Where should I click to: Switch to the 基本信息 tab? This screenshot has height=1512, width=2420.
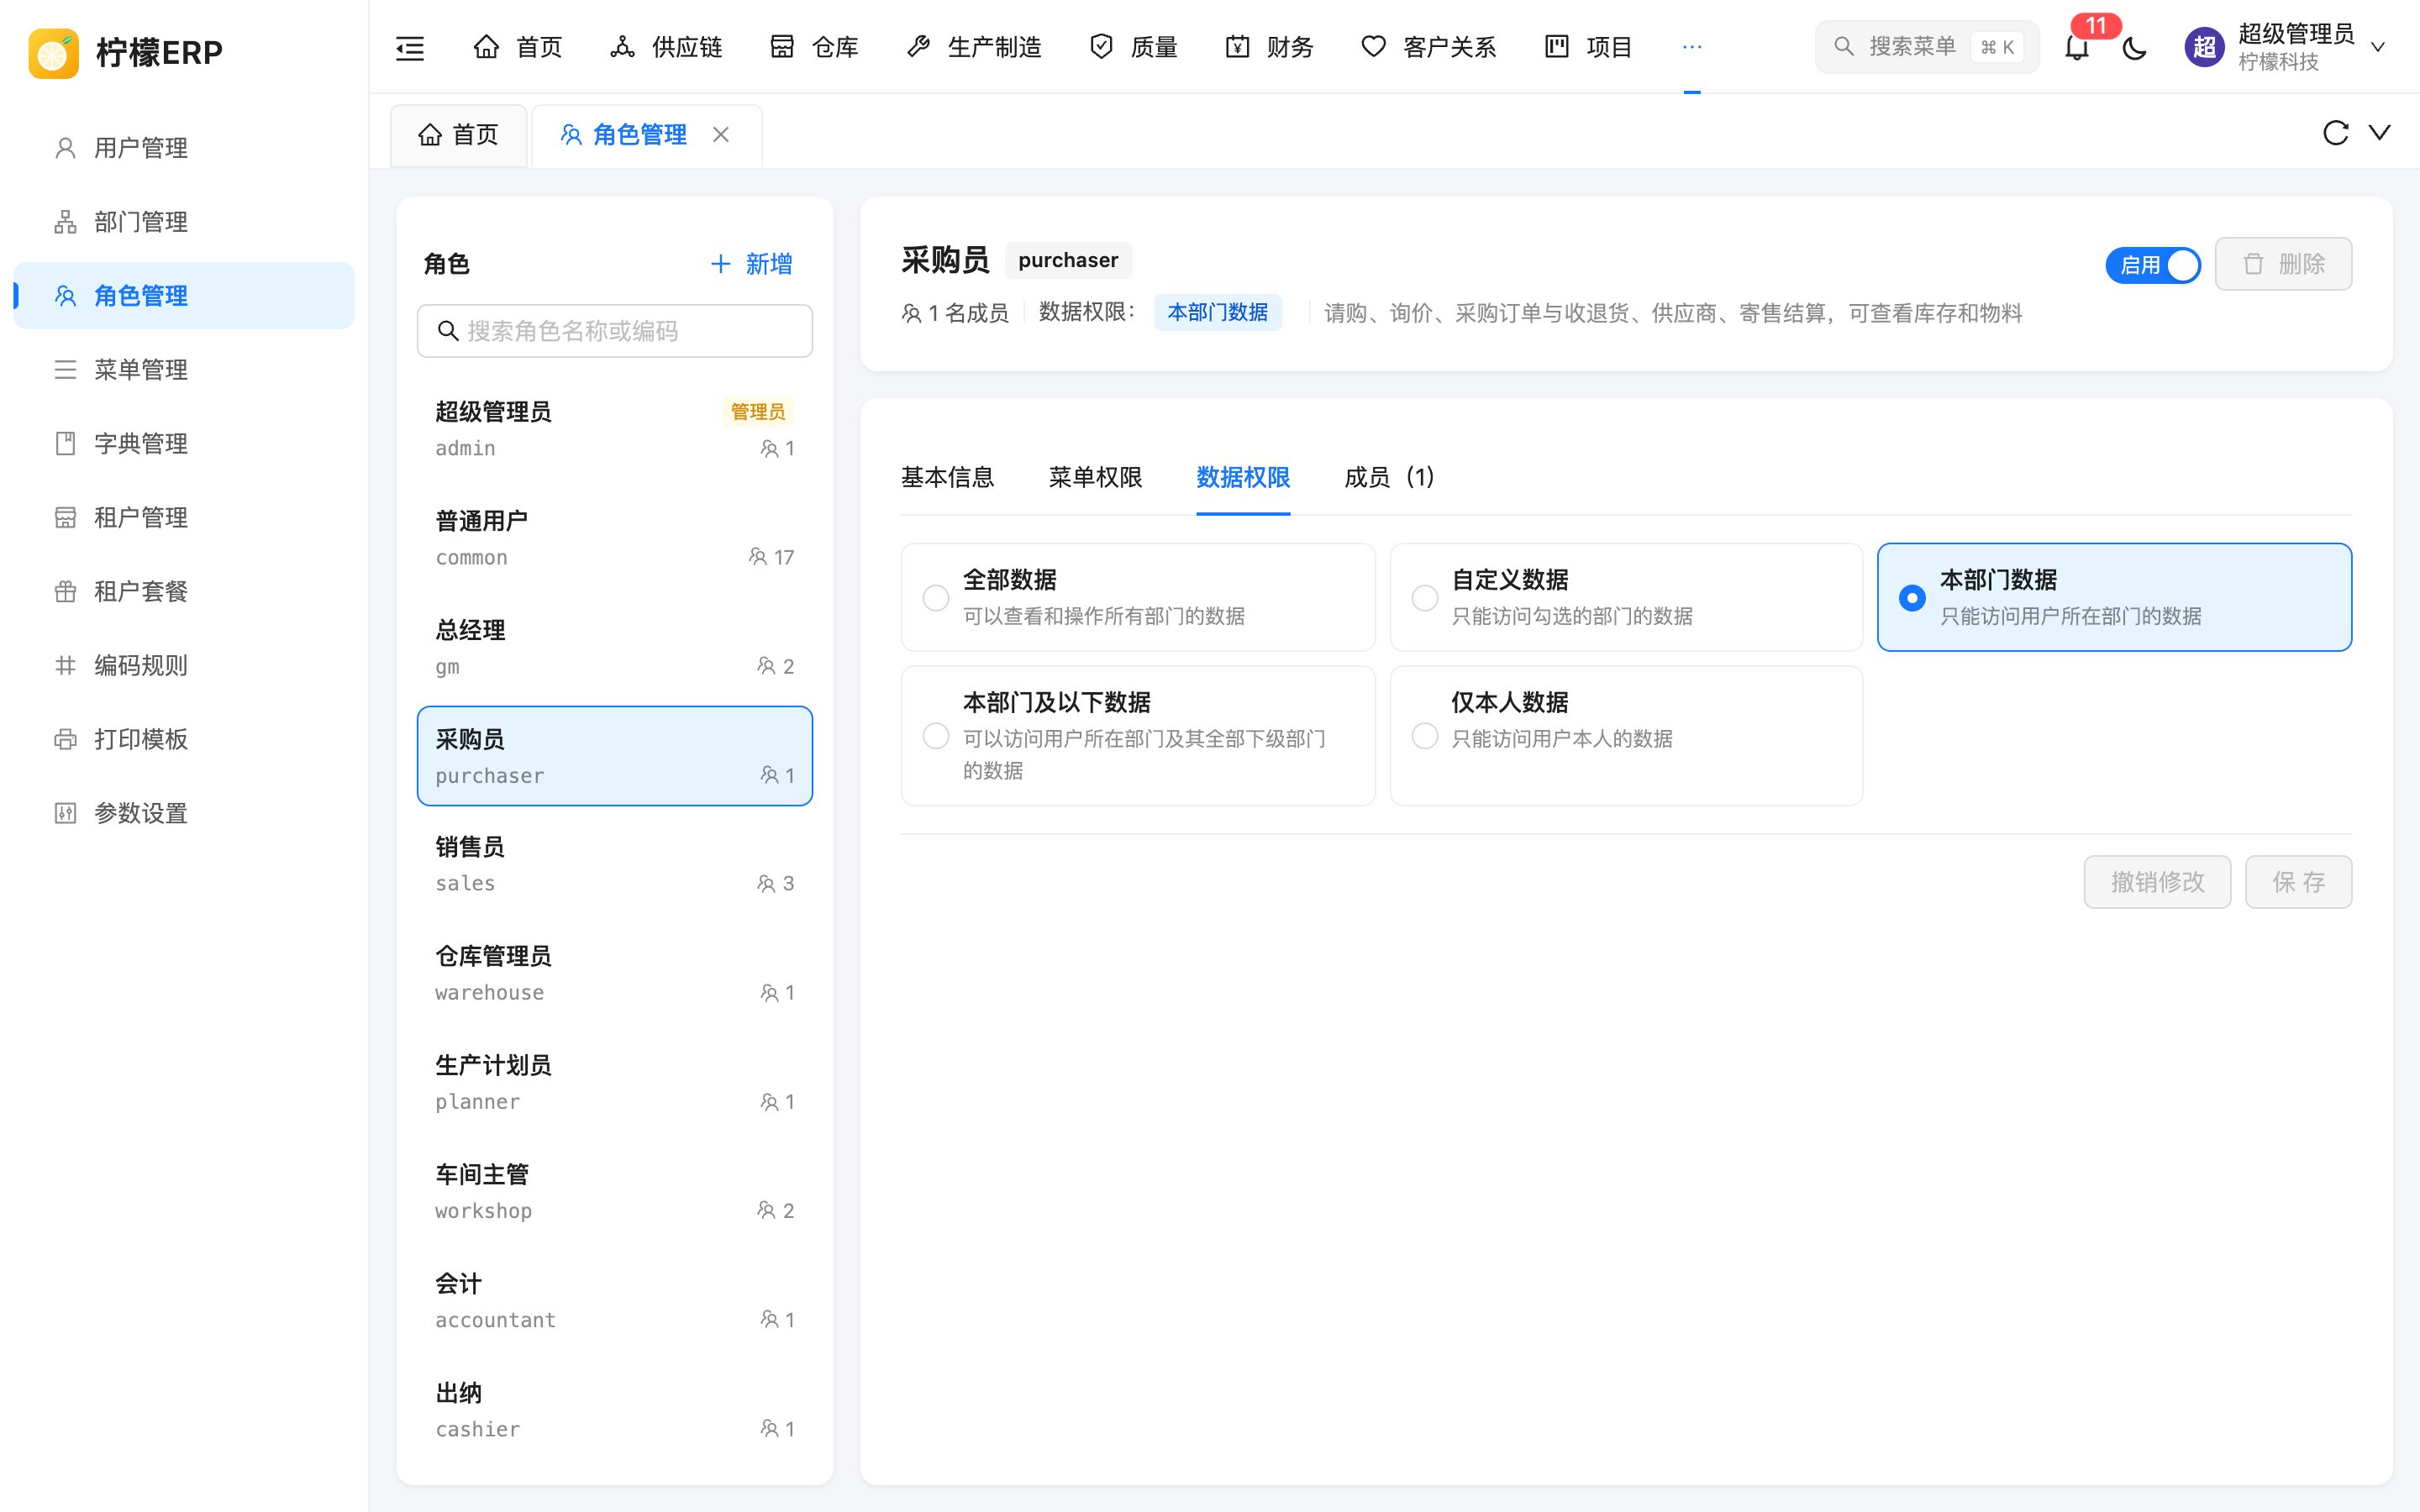pos(947,478)
